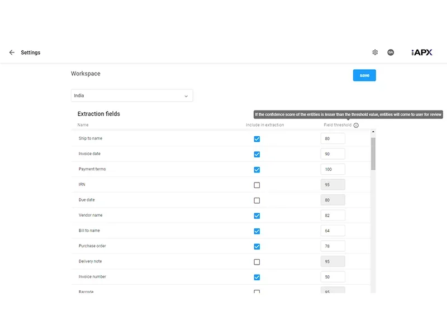Image resolution: width=447 pixels, height=335 pixels.
Task: Disable Vendor name extraction checkbox
Action: (x=257, y=216)
